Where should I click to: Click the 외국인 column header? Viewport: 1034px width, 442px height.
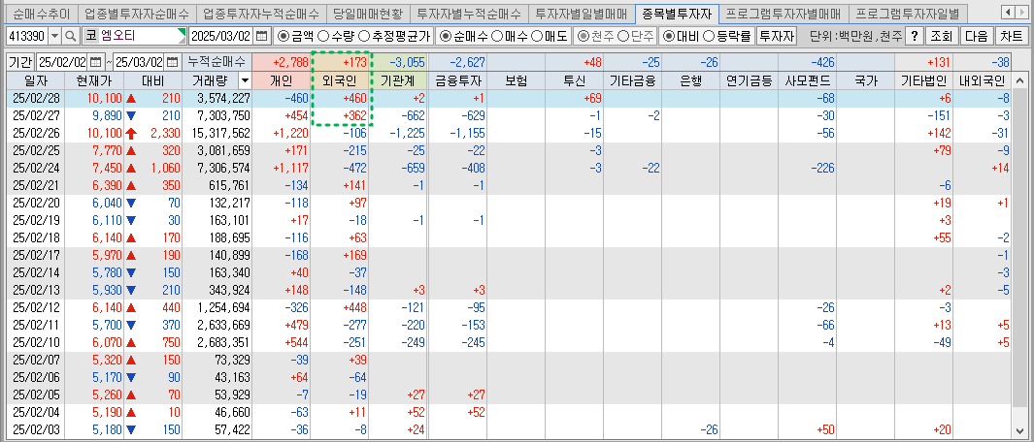click(x=340, y=81)
